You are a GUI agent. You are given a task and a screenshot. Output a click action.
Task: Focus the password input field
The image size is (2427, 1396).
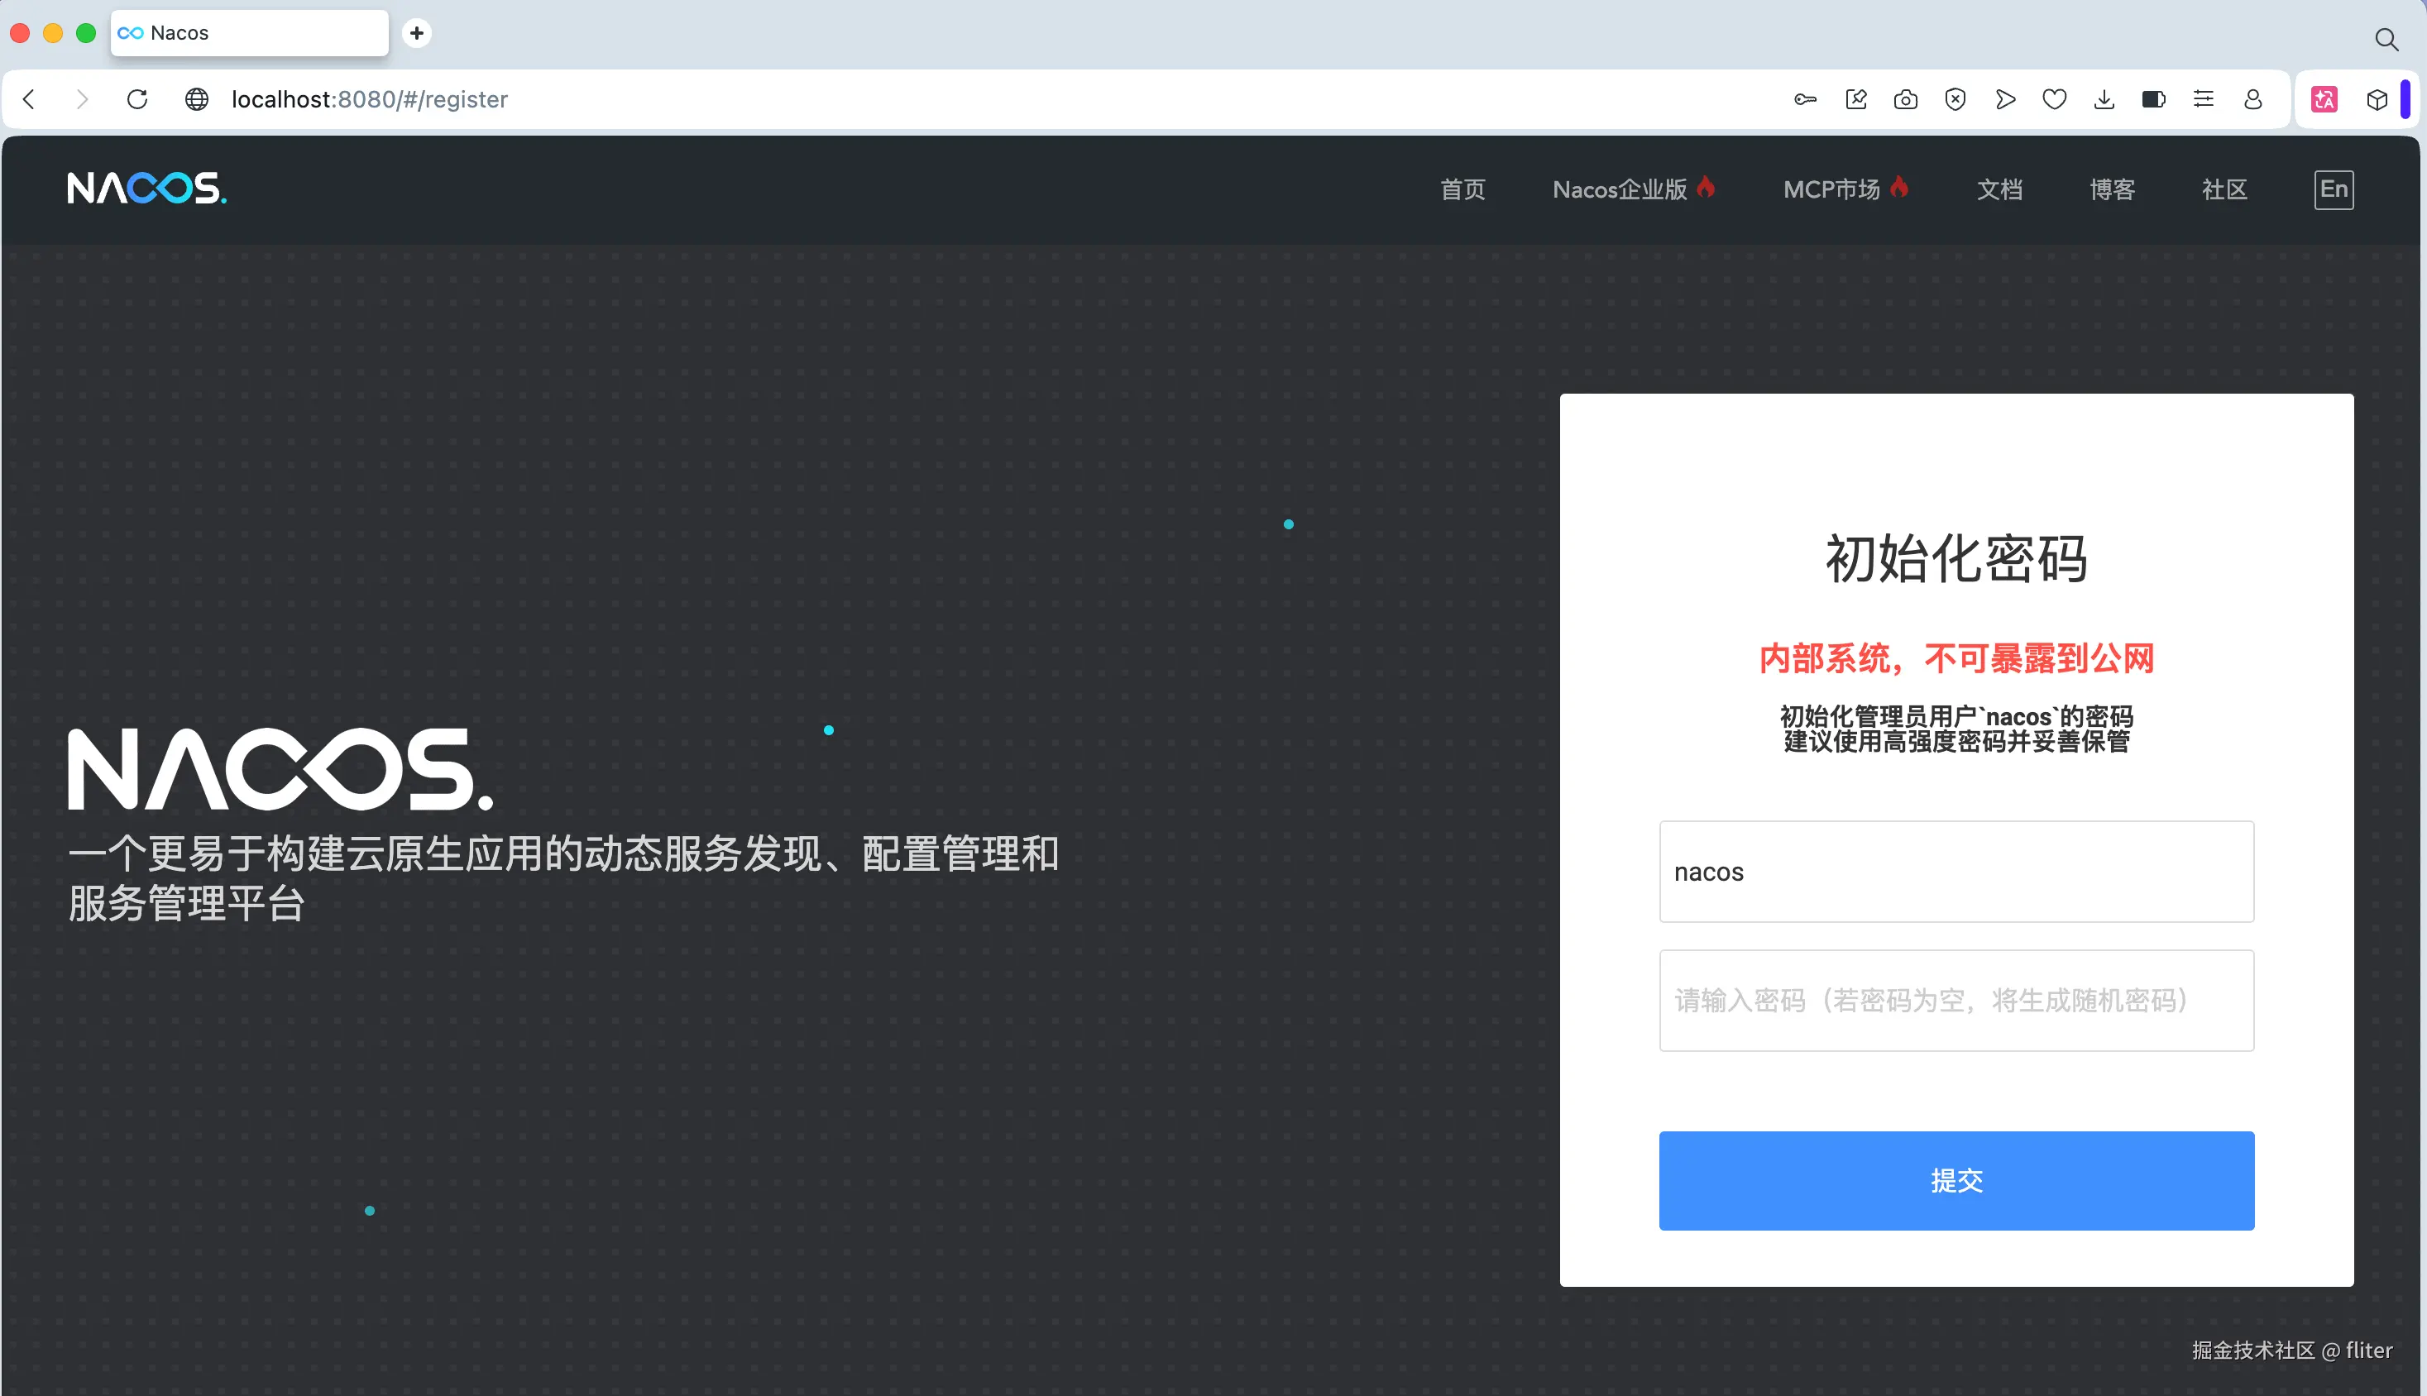pyautogui.click(x=1956, y=1000)
